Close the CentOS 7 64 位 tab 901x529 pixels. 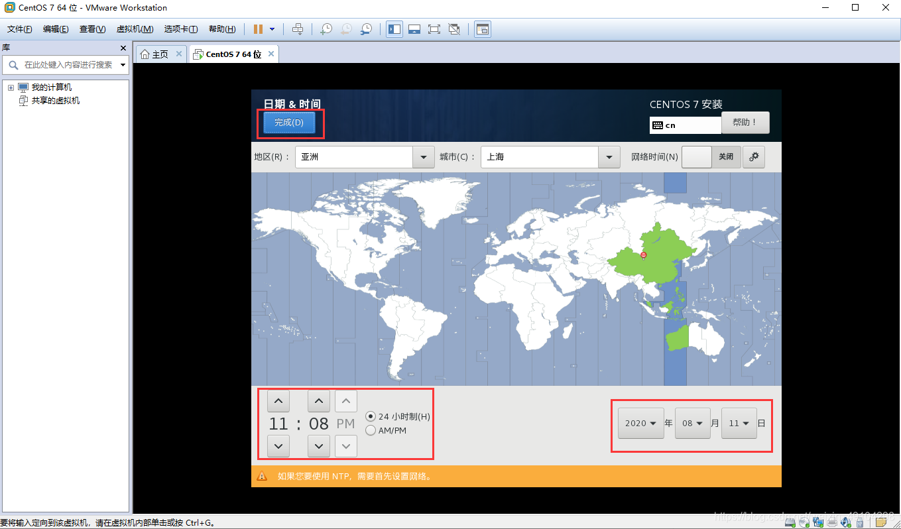click(270, 54)
